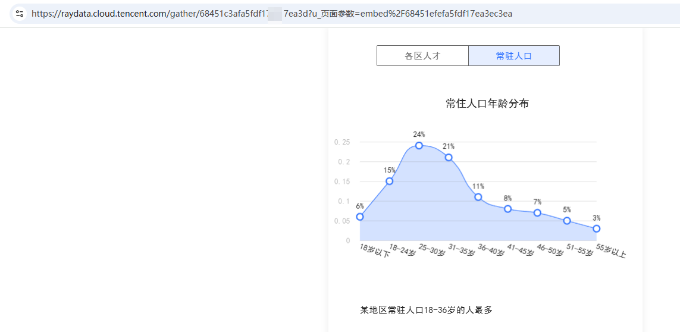
Task: Click the 24% peak data point
Action: pyautogui.click(x=419, y=146)
